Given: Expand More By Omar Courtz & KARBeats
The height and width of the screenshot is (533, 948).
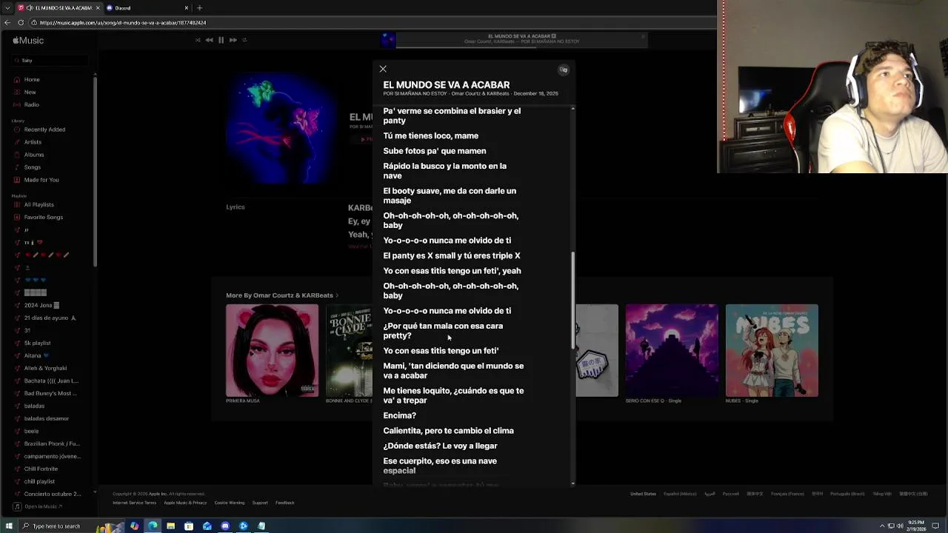Looking at the screenshot, I should 282,295.
